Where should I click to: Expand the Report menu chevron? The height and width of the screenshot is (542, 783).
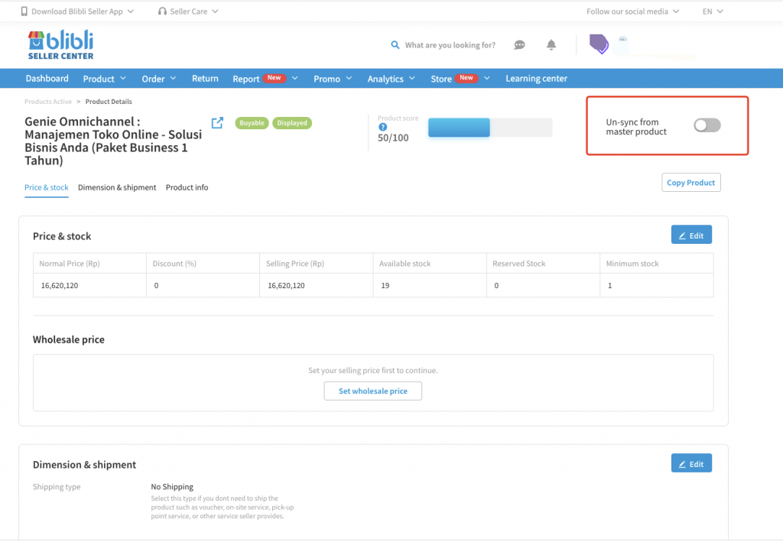294,78
